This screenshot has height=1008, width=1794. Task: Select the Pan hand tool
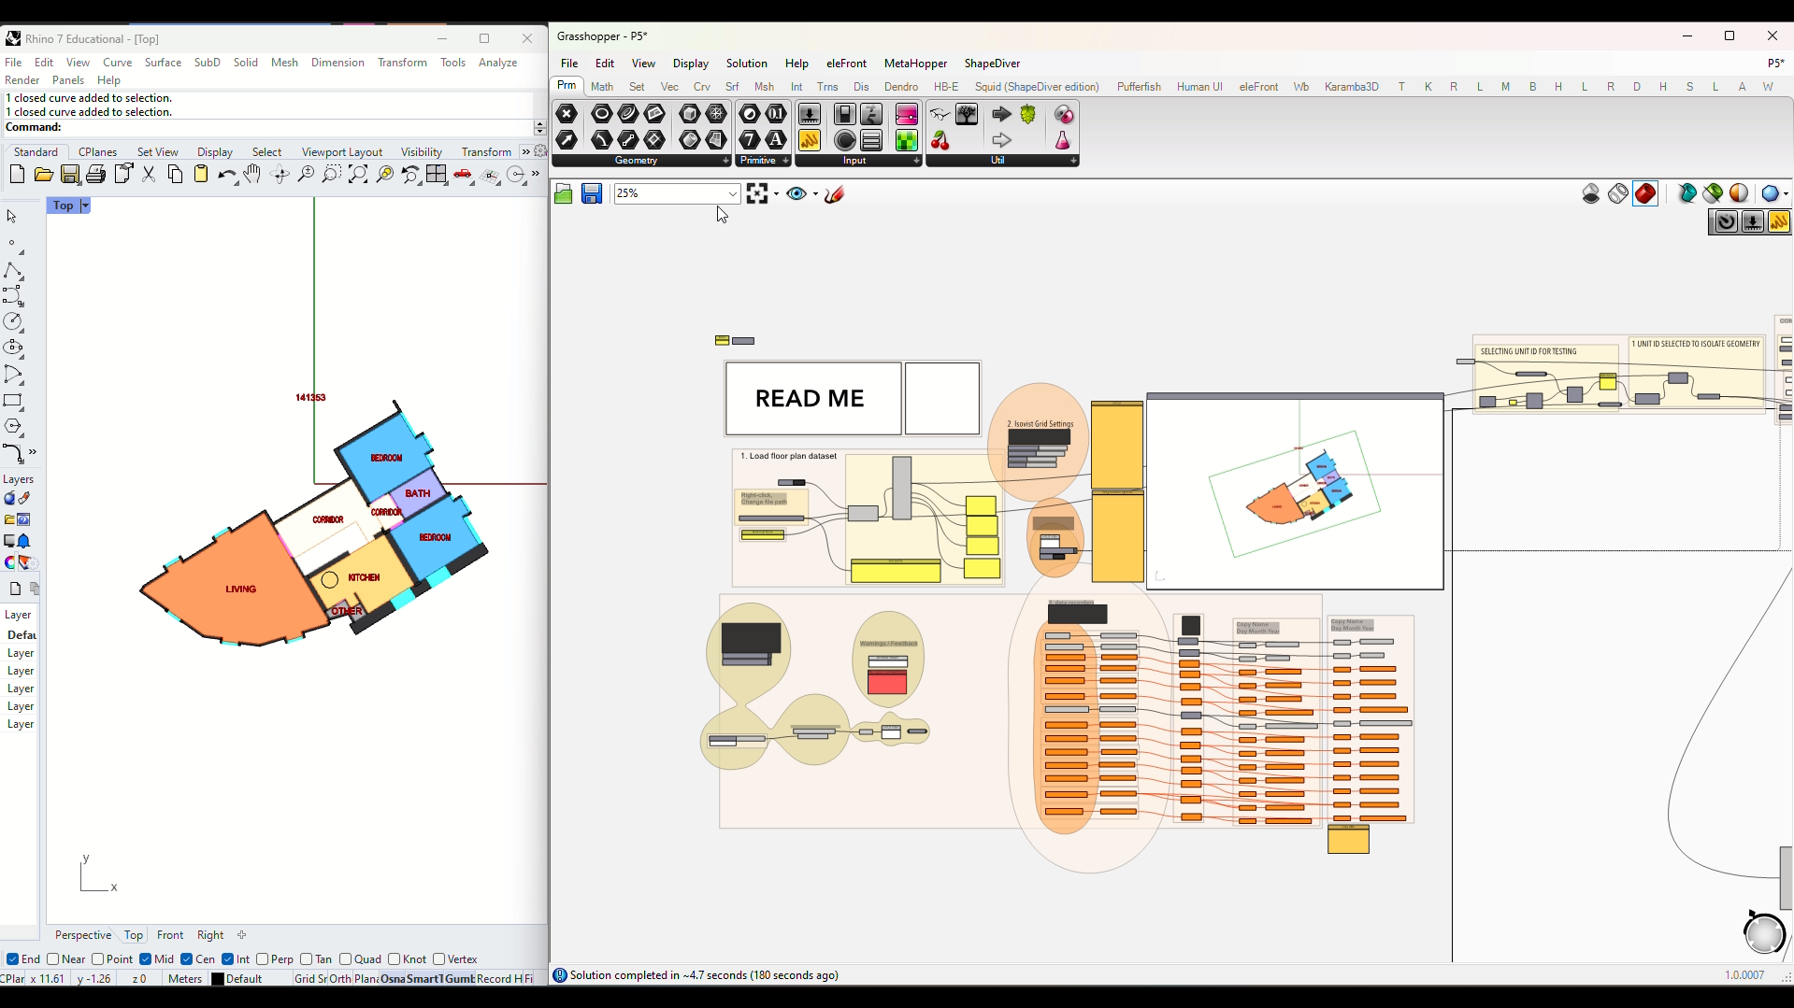tap(252, 175)
